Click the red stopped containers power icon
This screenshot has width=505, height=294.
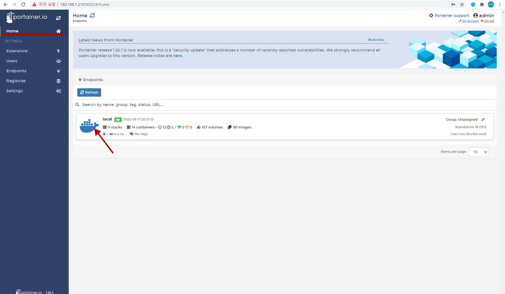(x=169, y=127)
